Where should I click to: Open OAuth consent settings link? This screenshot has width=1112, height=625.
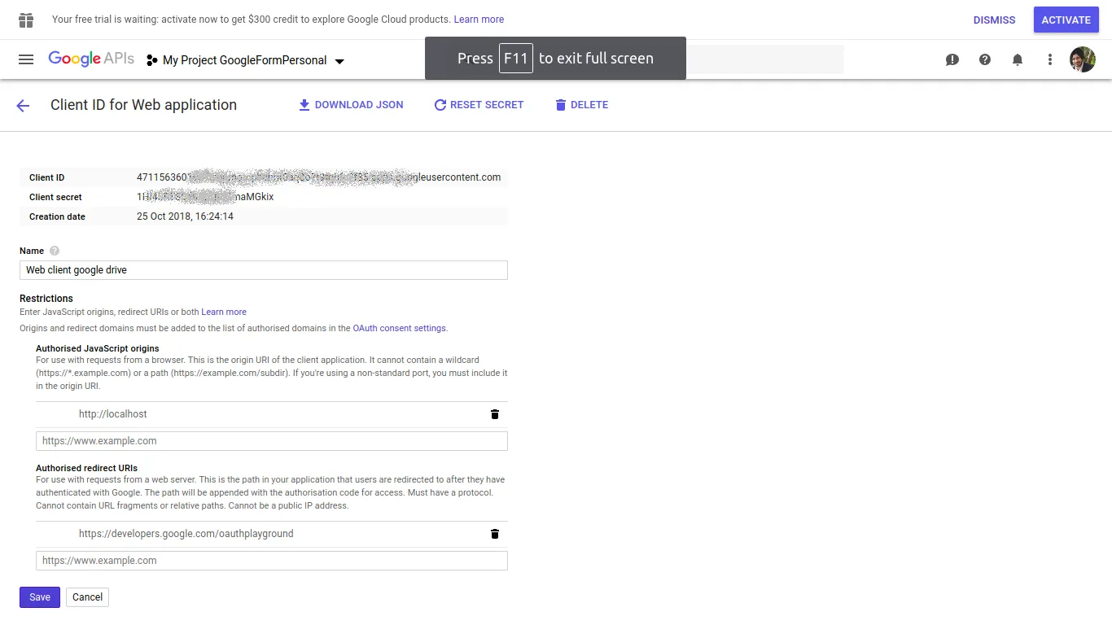(400, 328)
